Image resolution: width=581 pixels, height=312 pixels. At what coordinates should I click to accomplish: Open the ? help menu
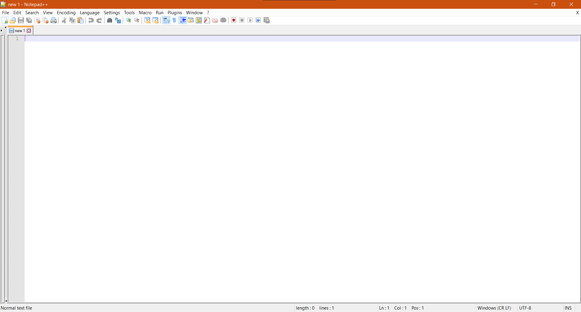click(208, 12)
